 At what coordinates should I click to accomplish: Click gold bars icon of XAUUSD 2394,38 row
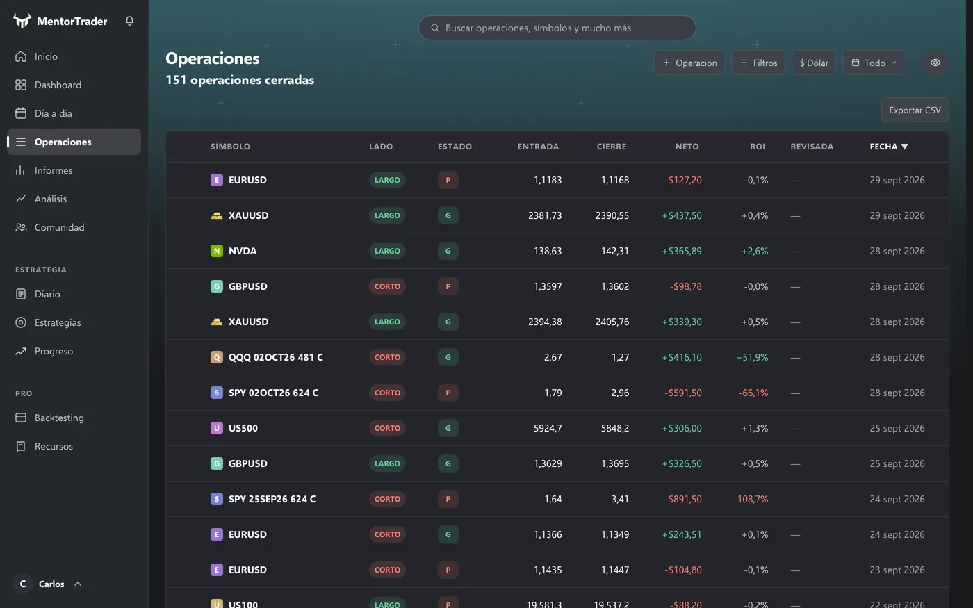click(x=217, y=322)
